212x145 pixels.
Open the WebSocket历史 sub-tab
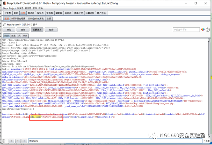coord(36,19)
